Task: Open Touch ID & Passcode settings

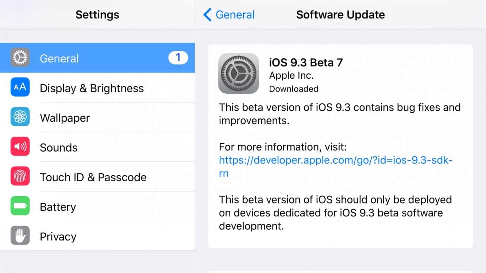Action: click(93, 177)
